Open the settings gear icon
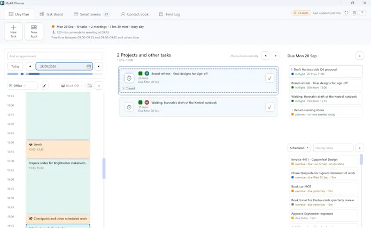The width and height of the screenshot is (371, 235). [x=354, y=13]
